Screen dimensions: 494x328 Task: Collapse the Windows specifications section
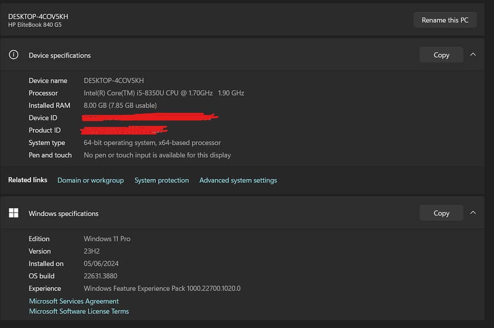pos(473,213)
